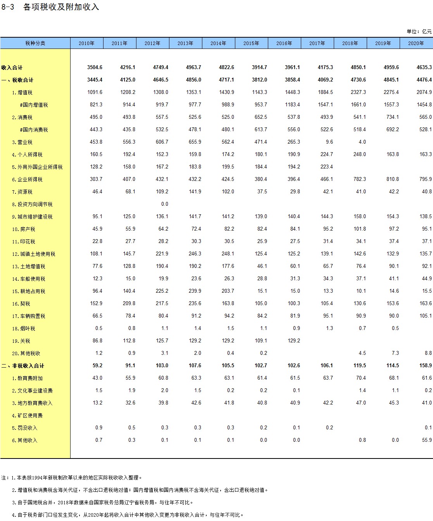
Task: Select the 3.营业税 row label
Action: 22,142
